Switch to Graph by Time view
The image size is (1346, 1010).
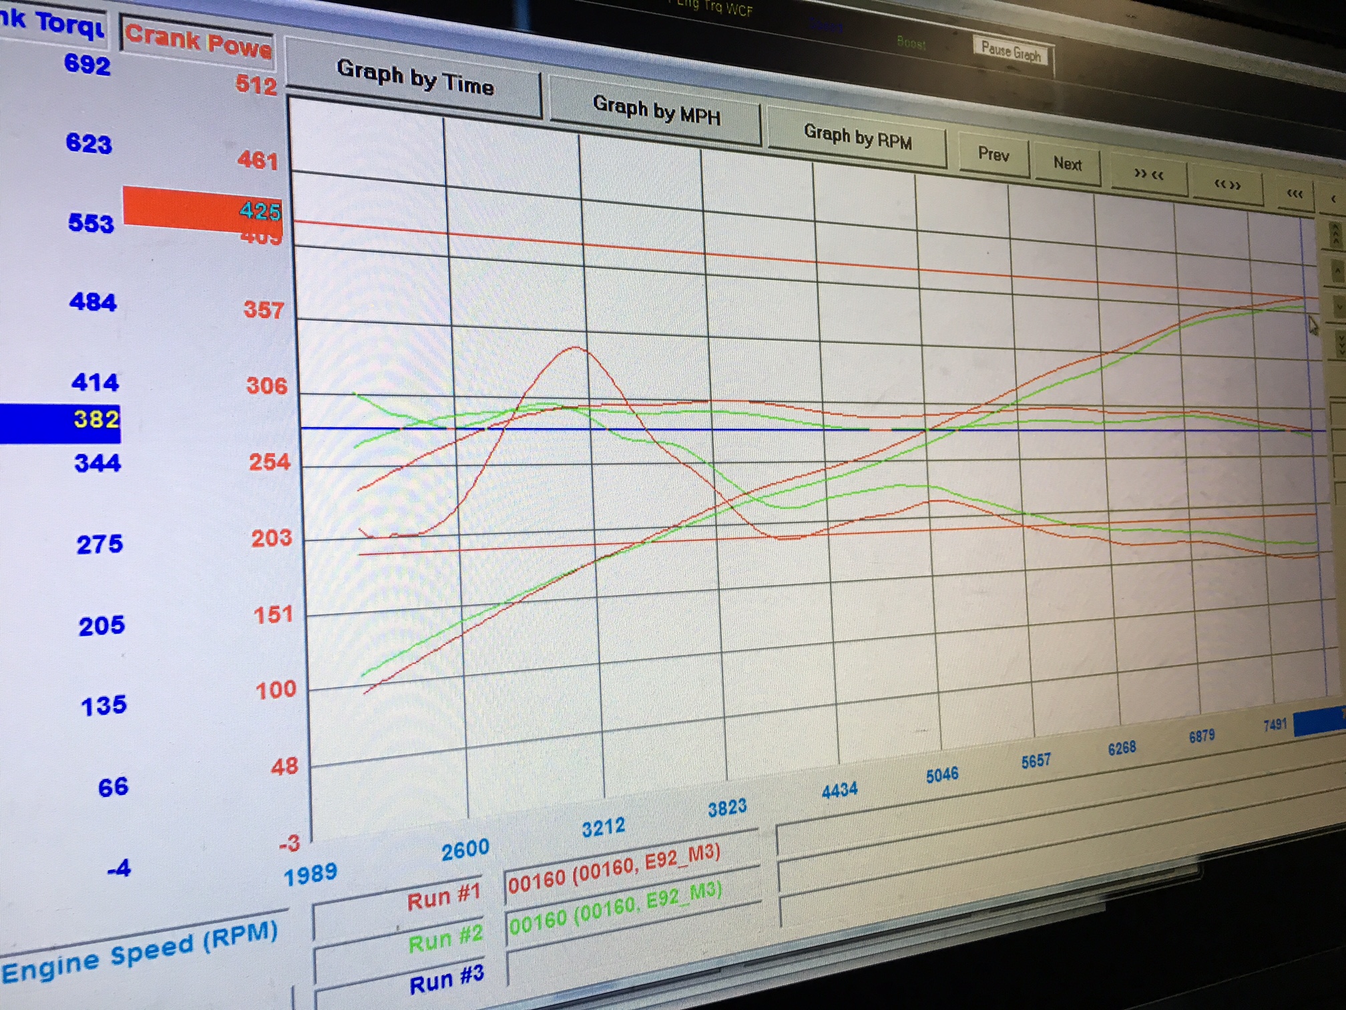415,78
